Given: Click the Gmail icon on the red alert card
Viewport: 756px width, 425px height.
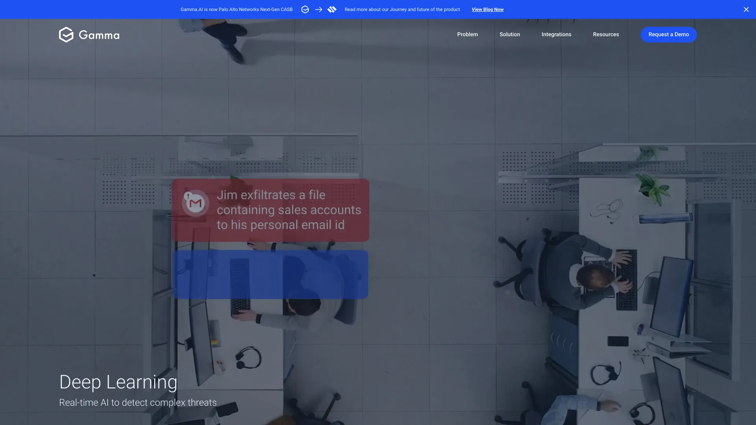Looking at the screenshot, I should (x=195, y=203).
